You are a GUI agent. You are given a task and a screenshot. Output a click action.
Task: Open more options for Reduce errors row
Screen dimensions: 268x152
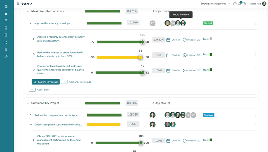coord(255,55)
